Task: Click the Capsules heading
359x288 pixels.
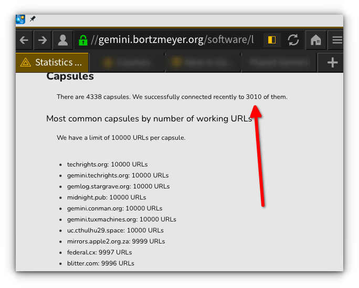Action: (70, 76)
